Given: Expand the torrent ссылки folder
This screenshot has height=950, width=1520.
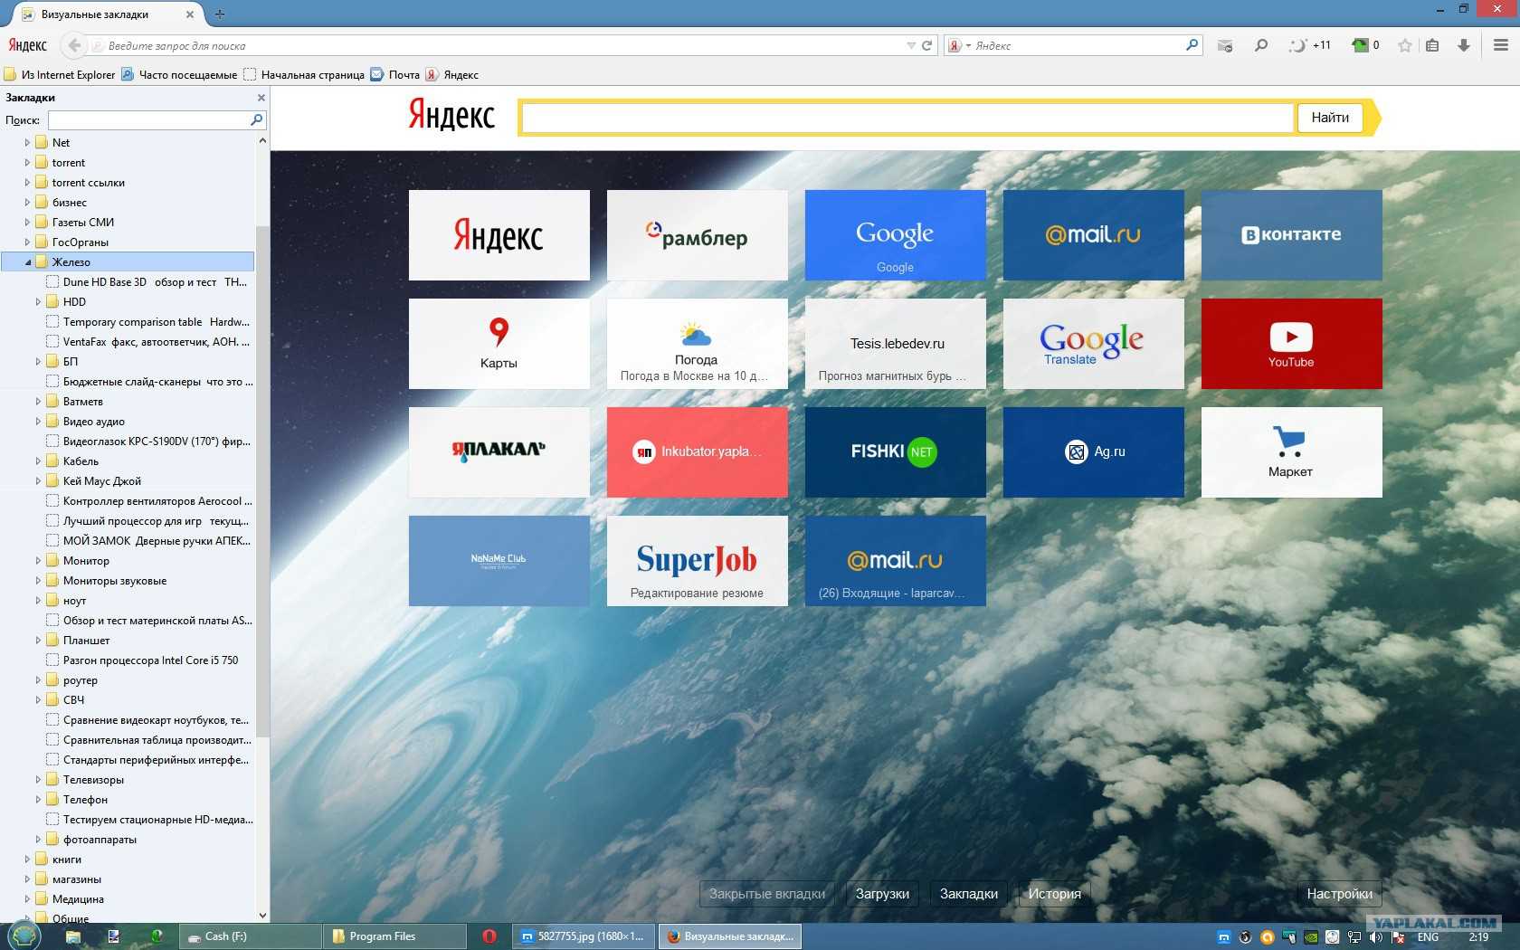Looking at the screenshot, I should click(27, 183).
